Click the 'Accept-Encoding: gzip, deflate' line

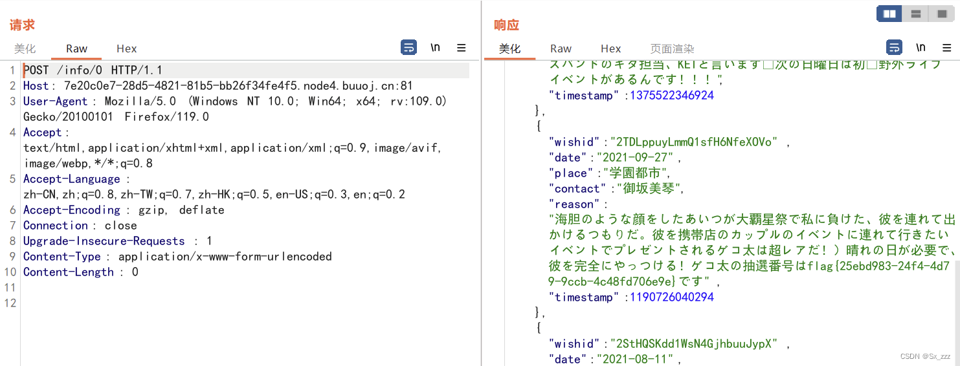124,210
